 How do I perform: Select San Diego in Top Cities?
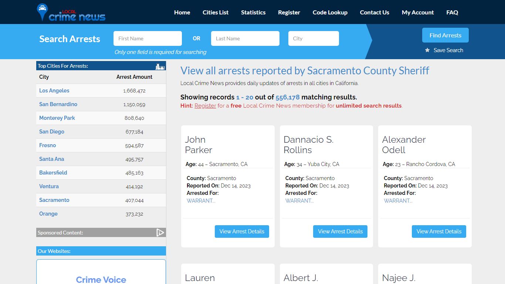(52, 132)
